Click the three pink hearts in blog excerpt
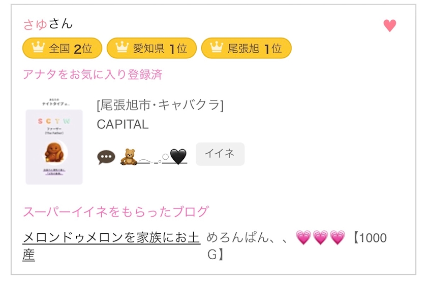427x281 pixels. click(x=320, y=237)
